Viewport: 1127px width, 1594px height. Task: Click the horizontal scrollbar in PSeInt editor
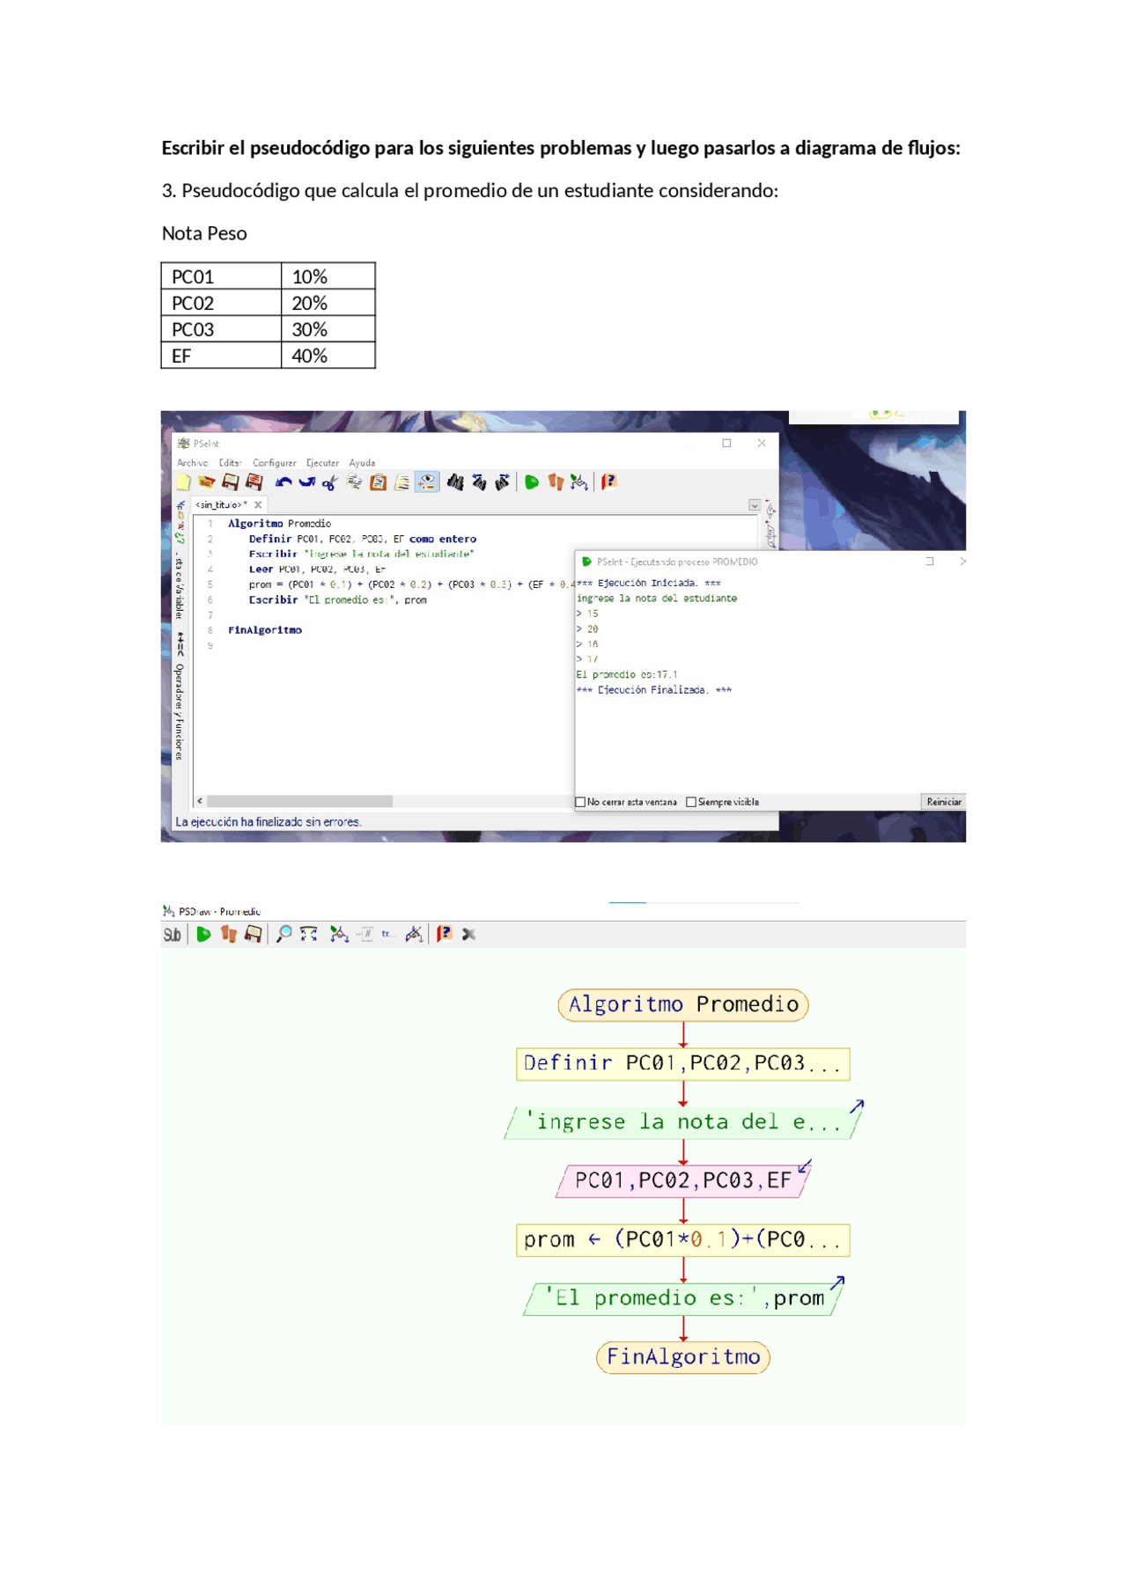click(299, 801)
